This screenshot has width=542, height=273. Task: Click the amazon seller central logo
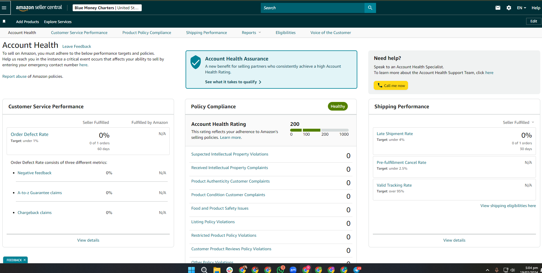tap(39, 8)
